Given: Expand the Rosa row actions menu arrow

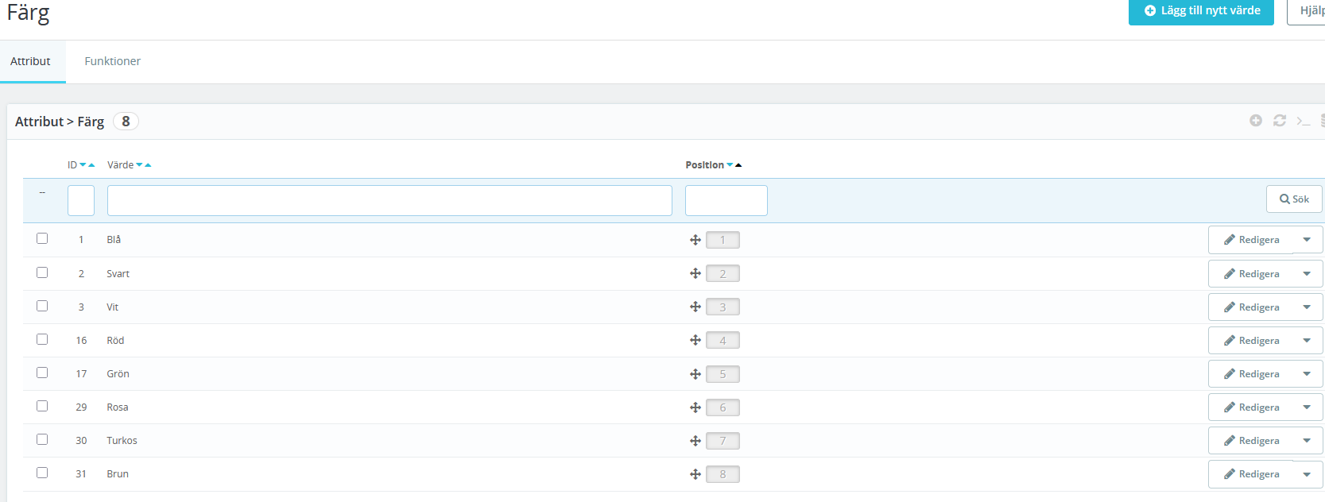Looking at the screenshot, I should click(x=1307, y=407).
